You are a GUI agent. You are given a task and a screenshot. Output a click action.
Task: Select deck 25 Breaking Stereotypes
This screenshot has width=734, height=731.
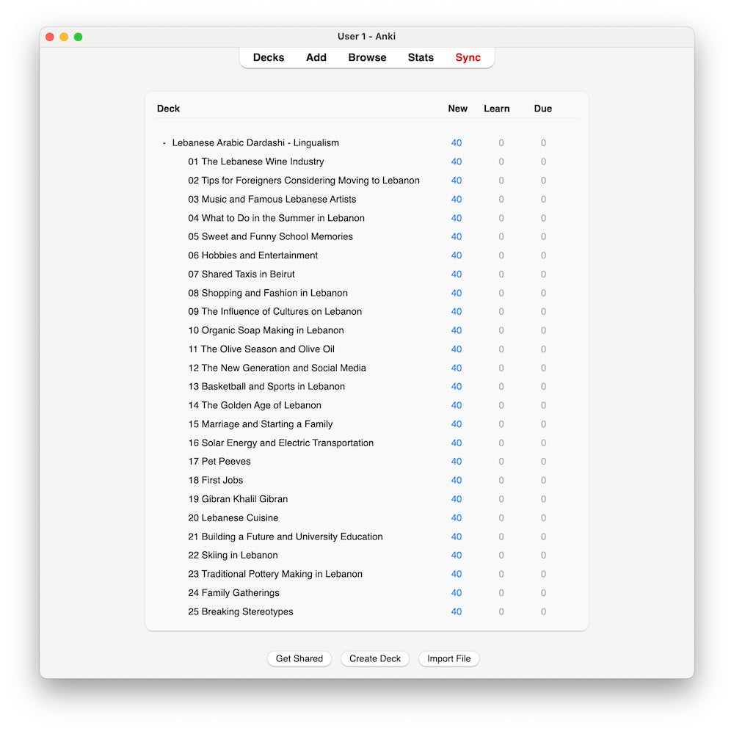pos(240,611)
